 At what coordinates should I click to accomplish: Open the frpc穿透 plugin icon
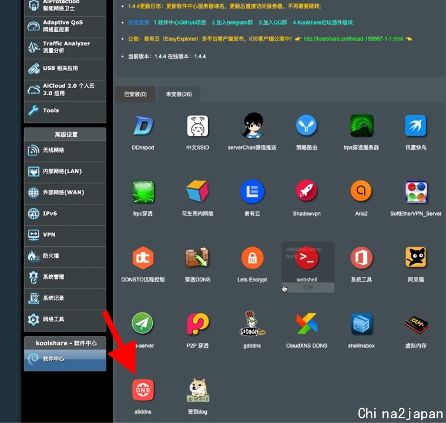(143, 192)
